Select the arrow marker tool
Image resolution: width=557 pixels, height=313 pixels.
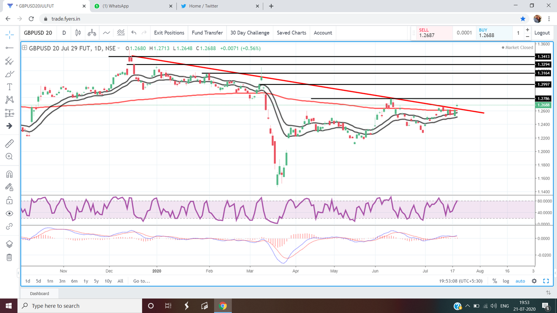(9, 126)
